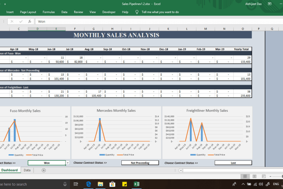The image size is (283, 189).
Task: Select column H header
Action: [112, 29]
